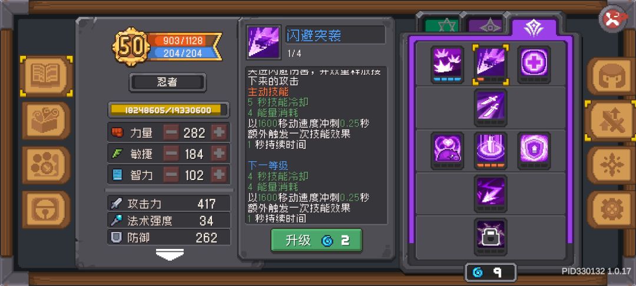The image size is (636, 286).
Task: Expand the stats list with down arrow
Action: pyautogui.click(x=170, y=254)
